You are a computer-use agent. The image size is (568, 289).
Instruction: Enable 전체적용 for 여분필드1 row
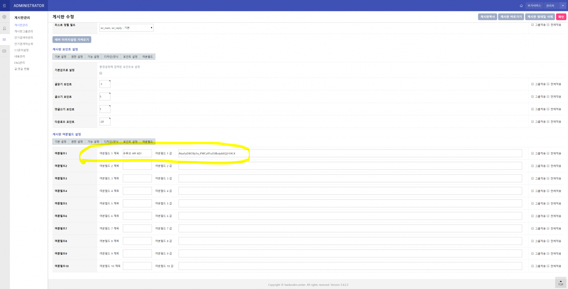548,153
